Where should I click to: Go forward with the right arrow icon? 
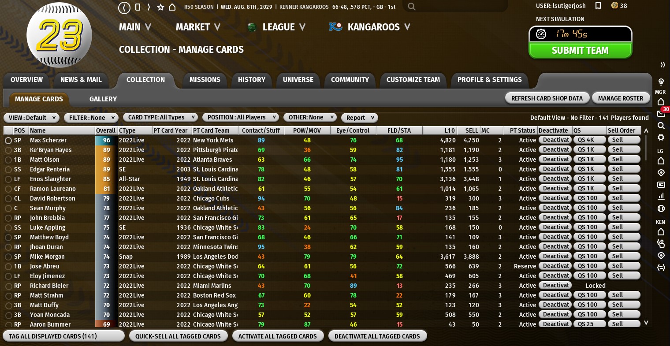(149, 7)
